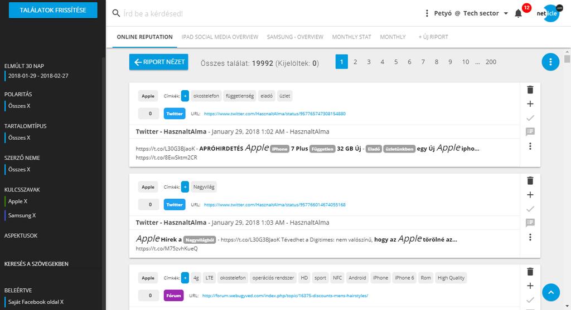Click the purple Fórum source badge
The height and width of the screenshot is (310, 571).
coord(174,296)
